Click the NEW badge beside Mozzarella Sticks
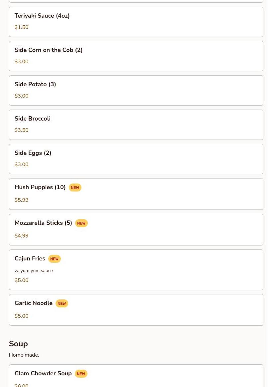Image resolution: width=274 pixels, height=387 pixels. pos(81,223)
